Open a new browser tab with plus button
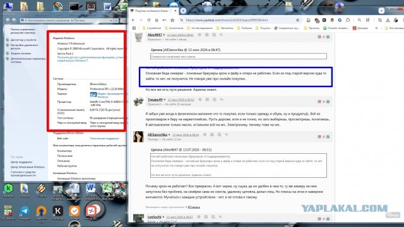Screen dimensions: 404x227 183,11
